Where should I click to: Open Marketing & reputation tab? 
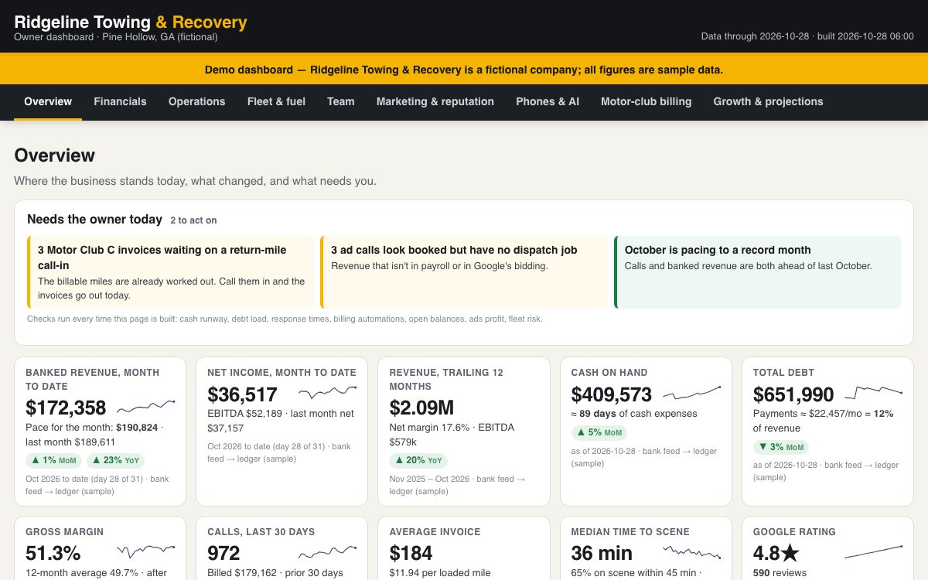click(x=435, y=101)
